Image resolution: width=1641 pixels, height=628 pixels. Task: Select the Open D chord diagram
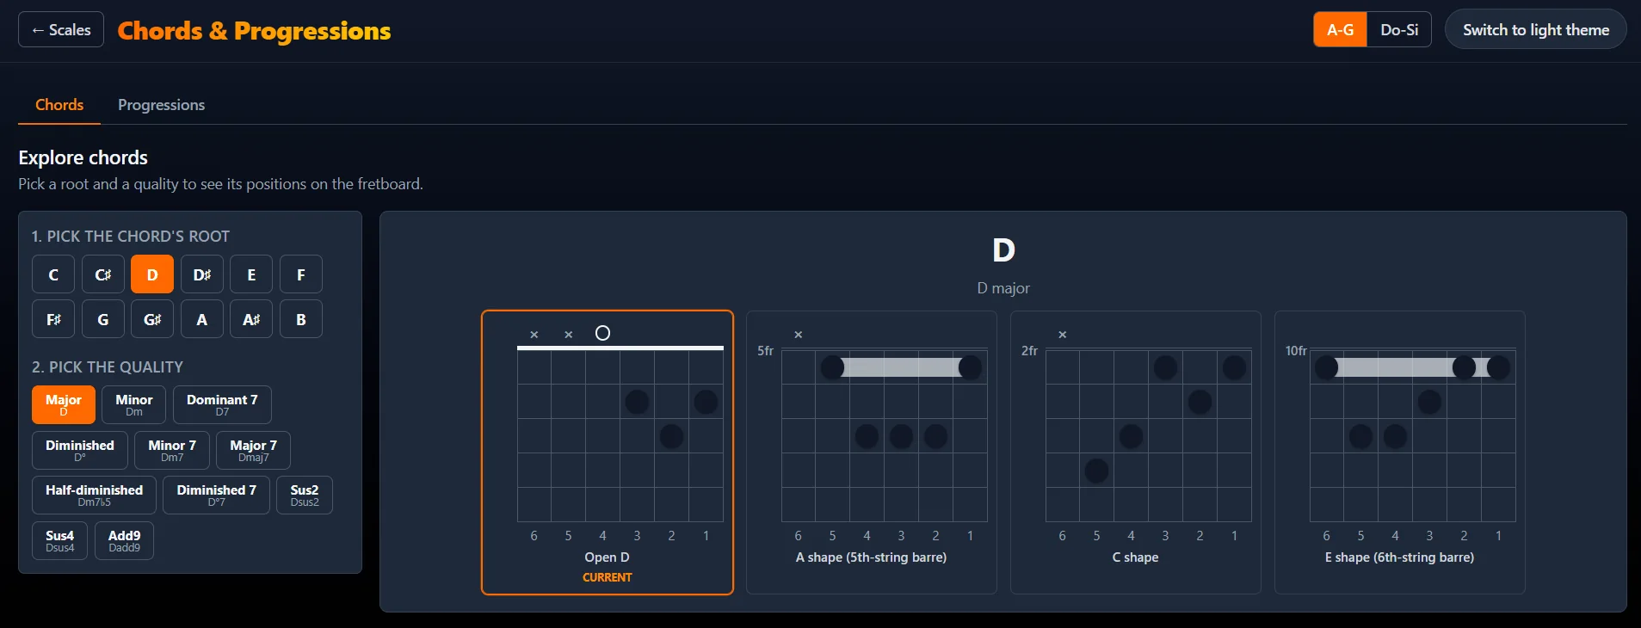pyautogui.click(x=608, y=453)
